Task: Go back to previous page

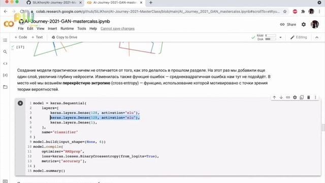Action: (x=6, y=11)
